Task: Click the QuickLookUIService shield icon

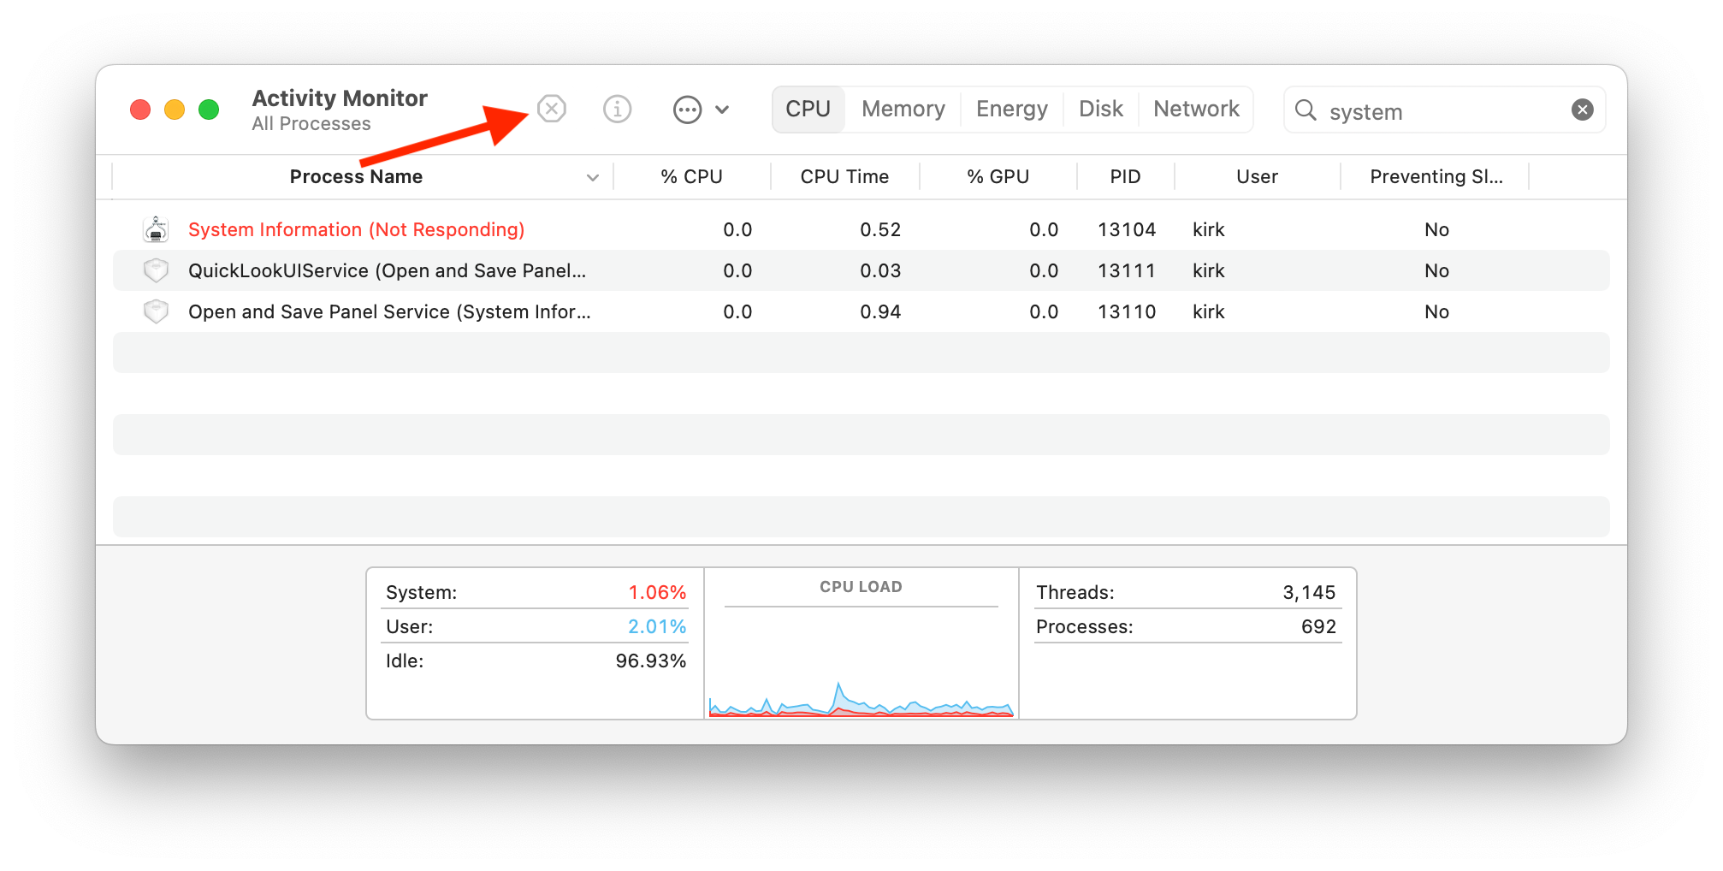Action: pos(156,270)
